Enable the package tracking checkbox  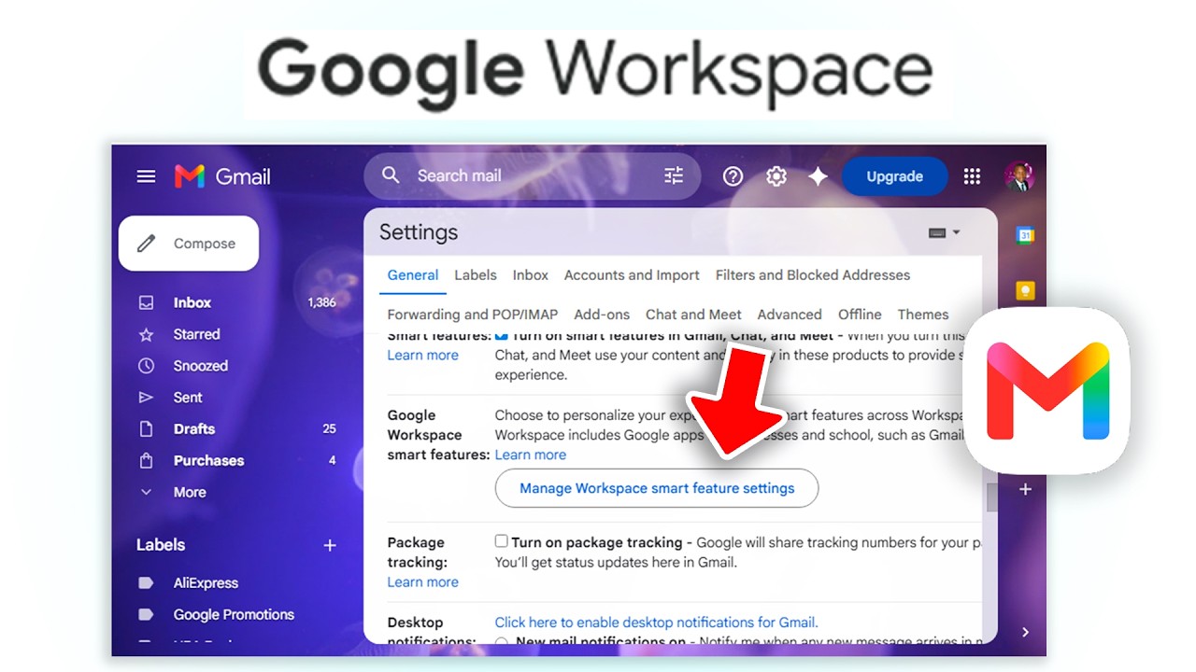[502, 541]
